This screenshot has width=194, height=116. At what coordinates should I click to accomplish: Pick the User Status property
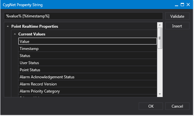88,63
